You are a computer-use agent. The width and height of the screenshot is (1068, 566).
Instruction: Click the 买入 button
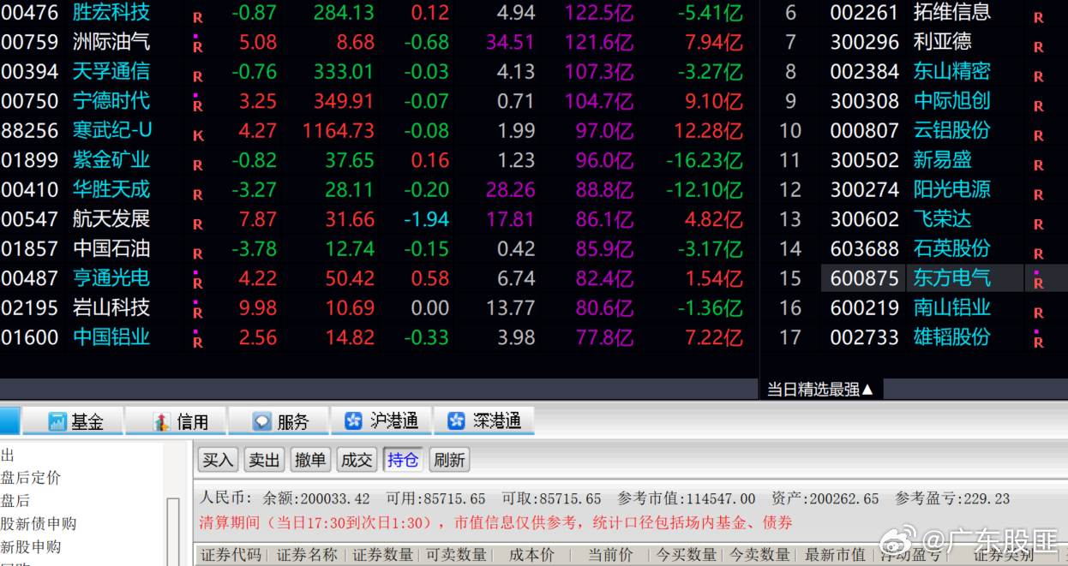[218, 459]
